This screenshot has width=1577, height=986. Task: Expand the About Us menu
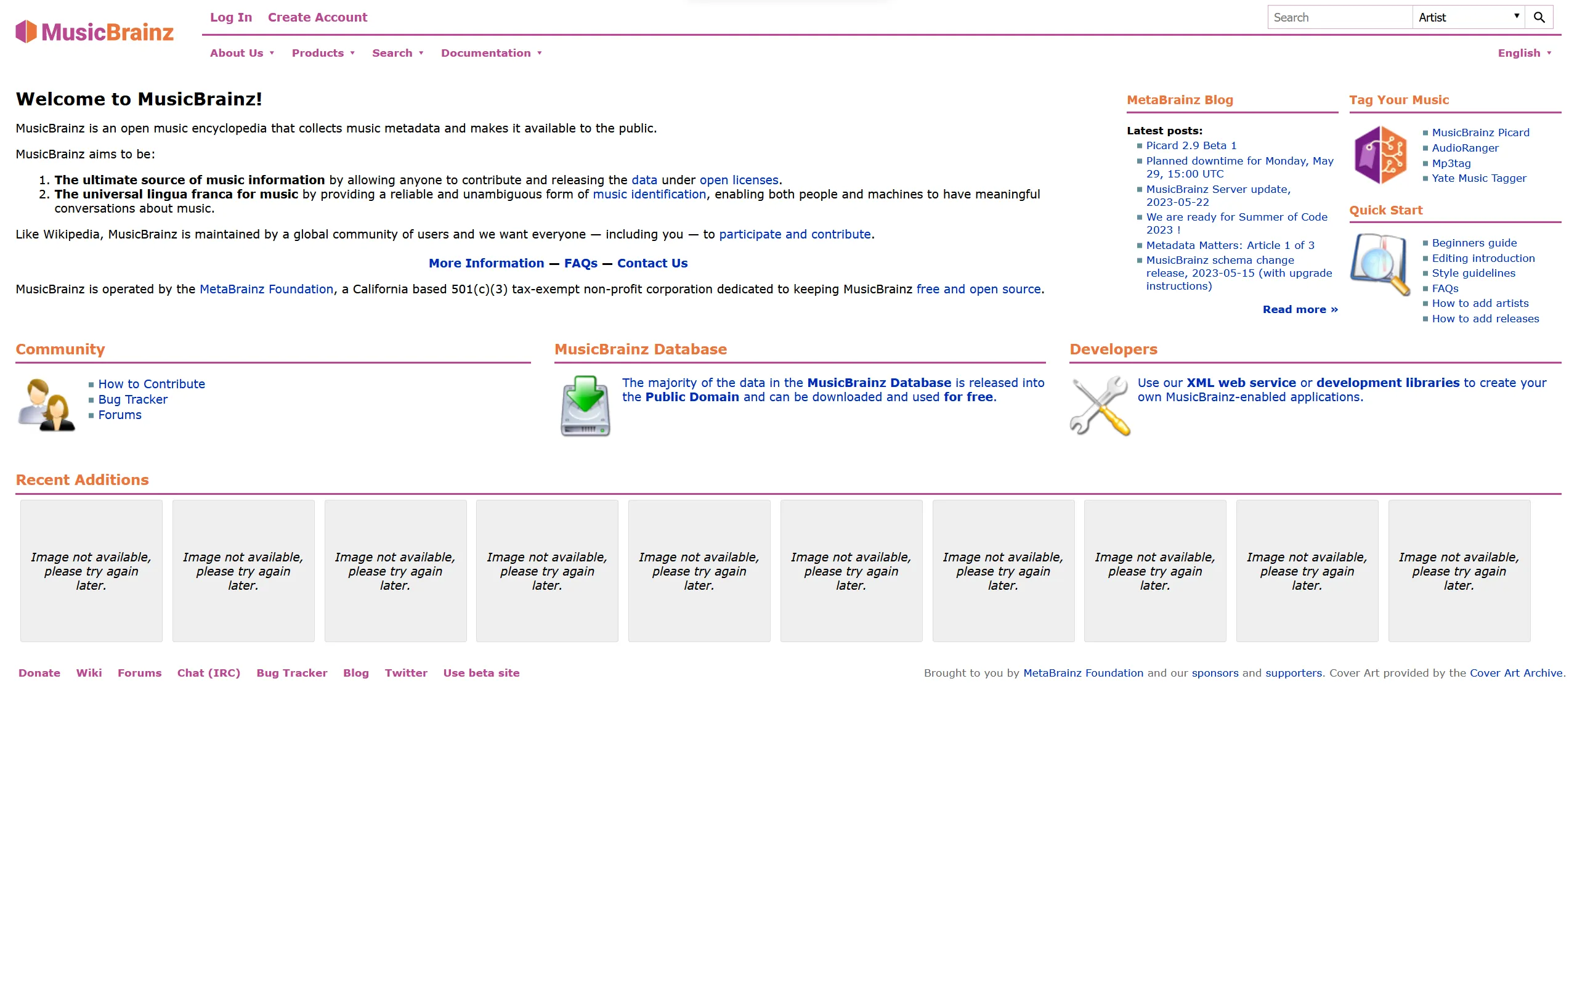(241, 54)
